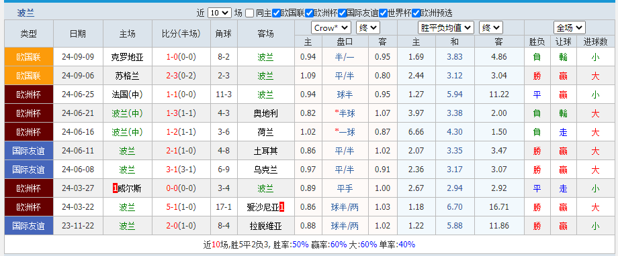Click the draw odds 5.94 in France row
This screenshot has width=618, height=256.
[455, 94]
